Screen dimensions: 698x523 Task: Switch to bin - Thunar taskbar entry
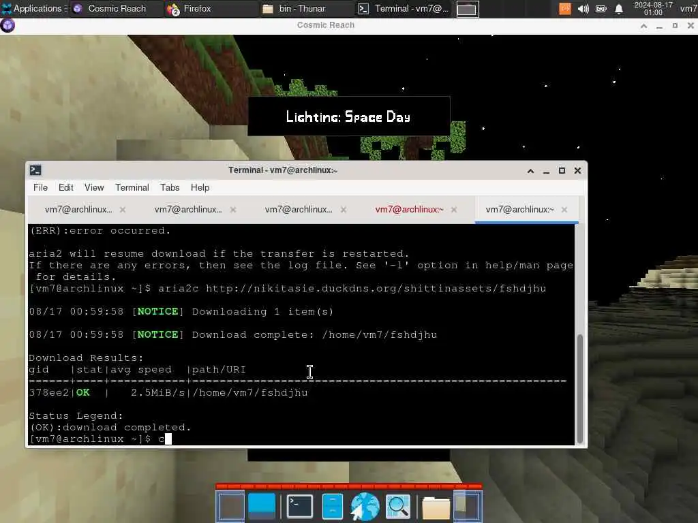tap(307, 8)
